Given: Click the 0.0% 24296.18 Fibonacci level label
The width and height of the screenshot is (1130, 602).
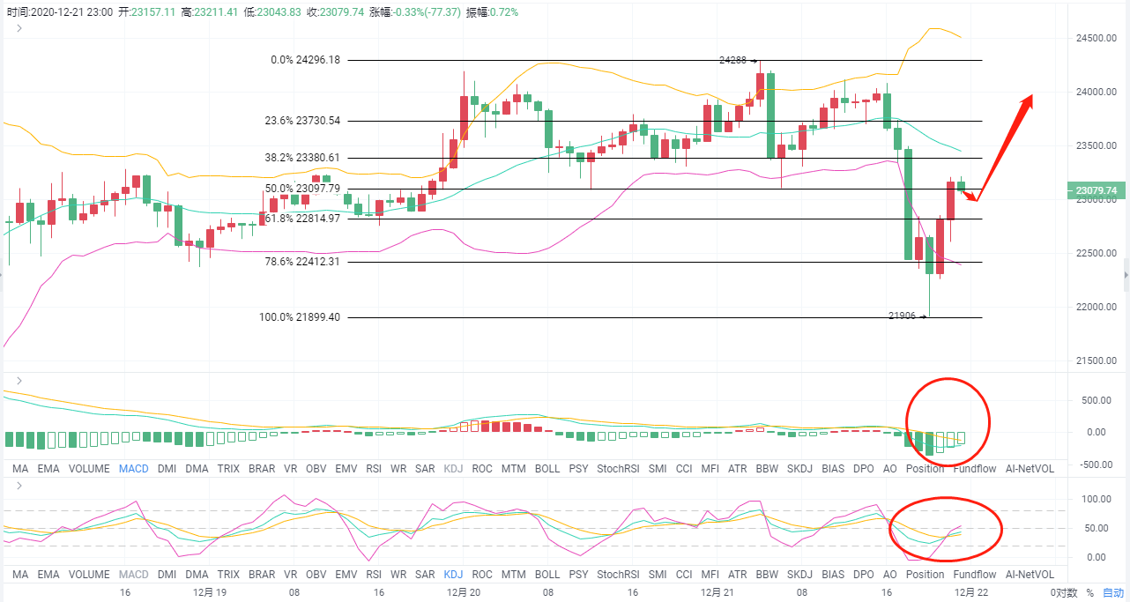Looking at the screenshot, I should coord(305,60).
